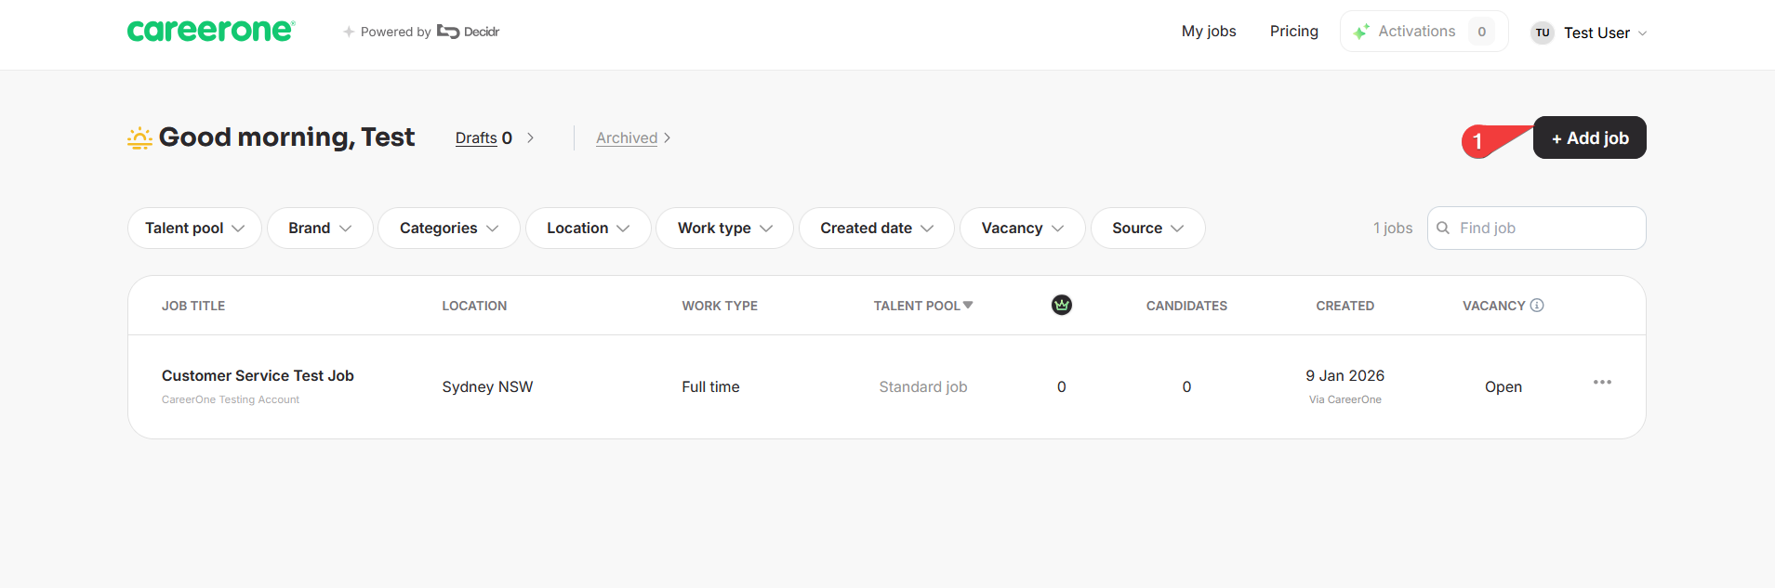Click the Vacancy info icon

coord(1537,305)
